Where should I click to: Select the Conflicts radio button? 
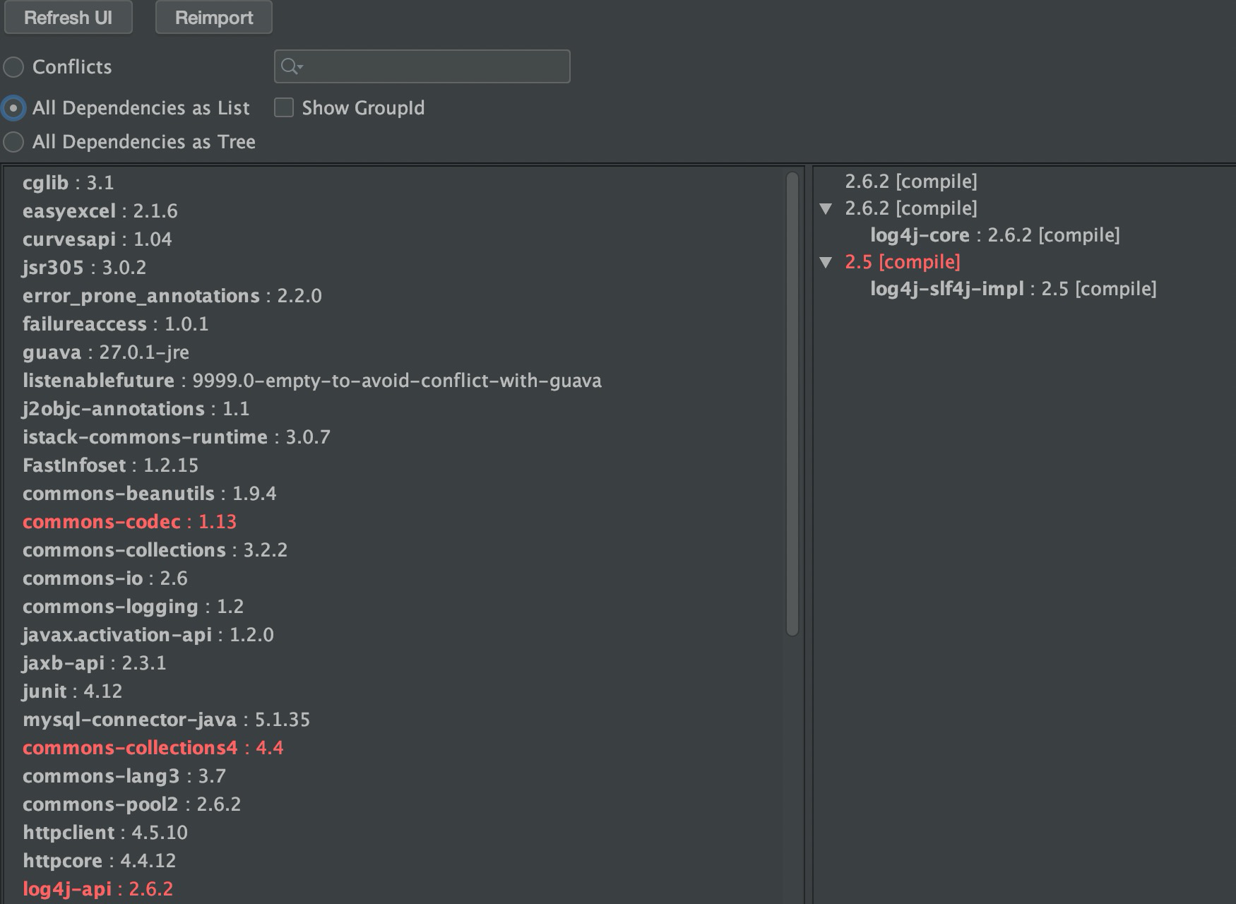(x=13, y=67)
